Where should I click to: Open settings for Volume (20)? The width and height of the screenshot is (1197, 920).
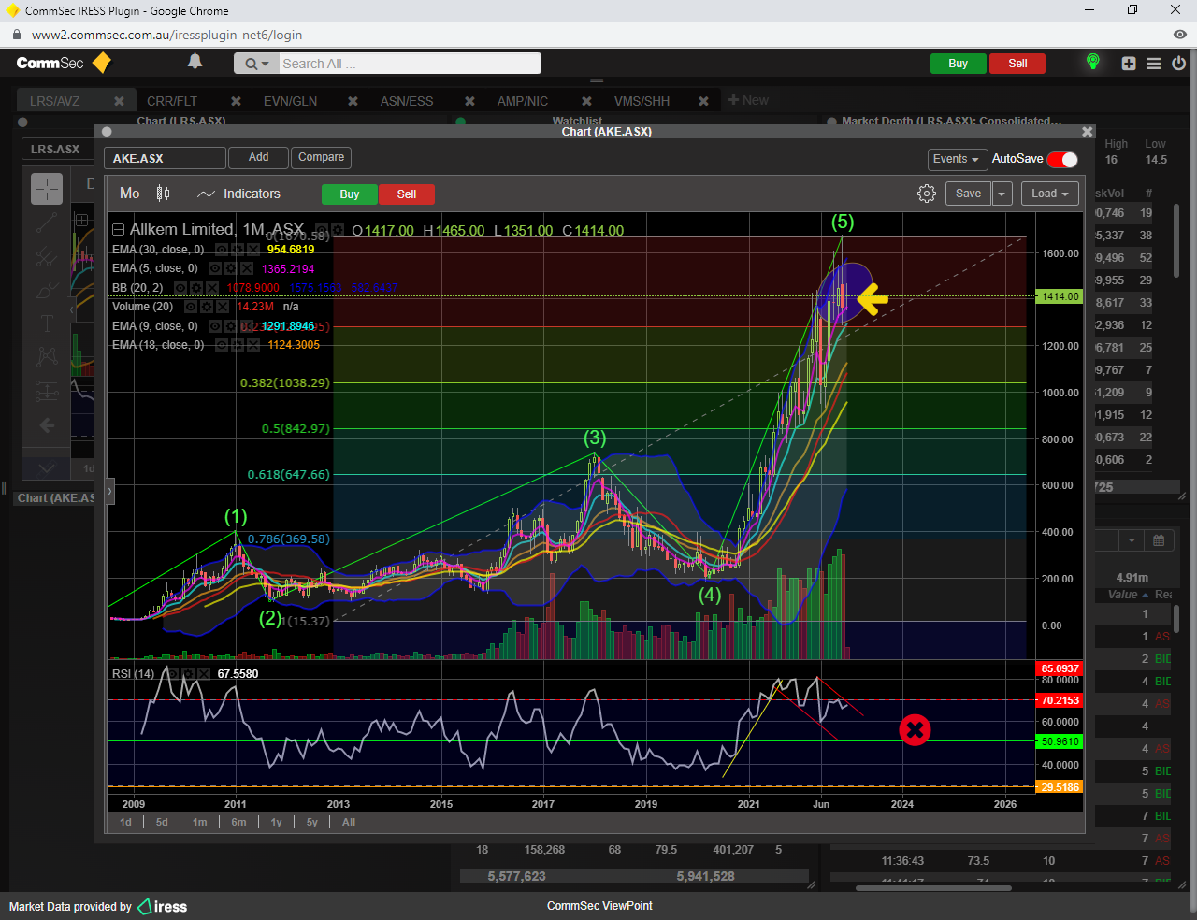click(207, 307)
